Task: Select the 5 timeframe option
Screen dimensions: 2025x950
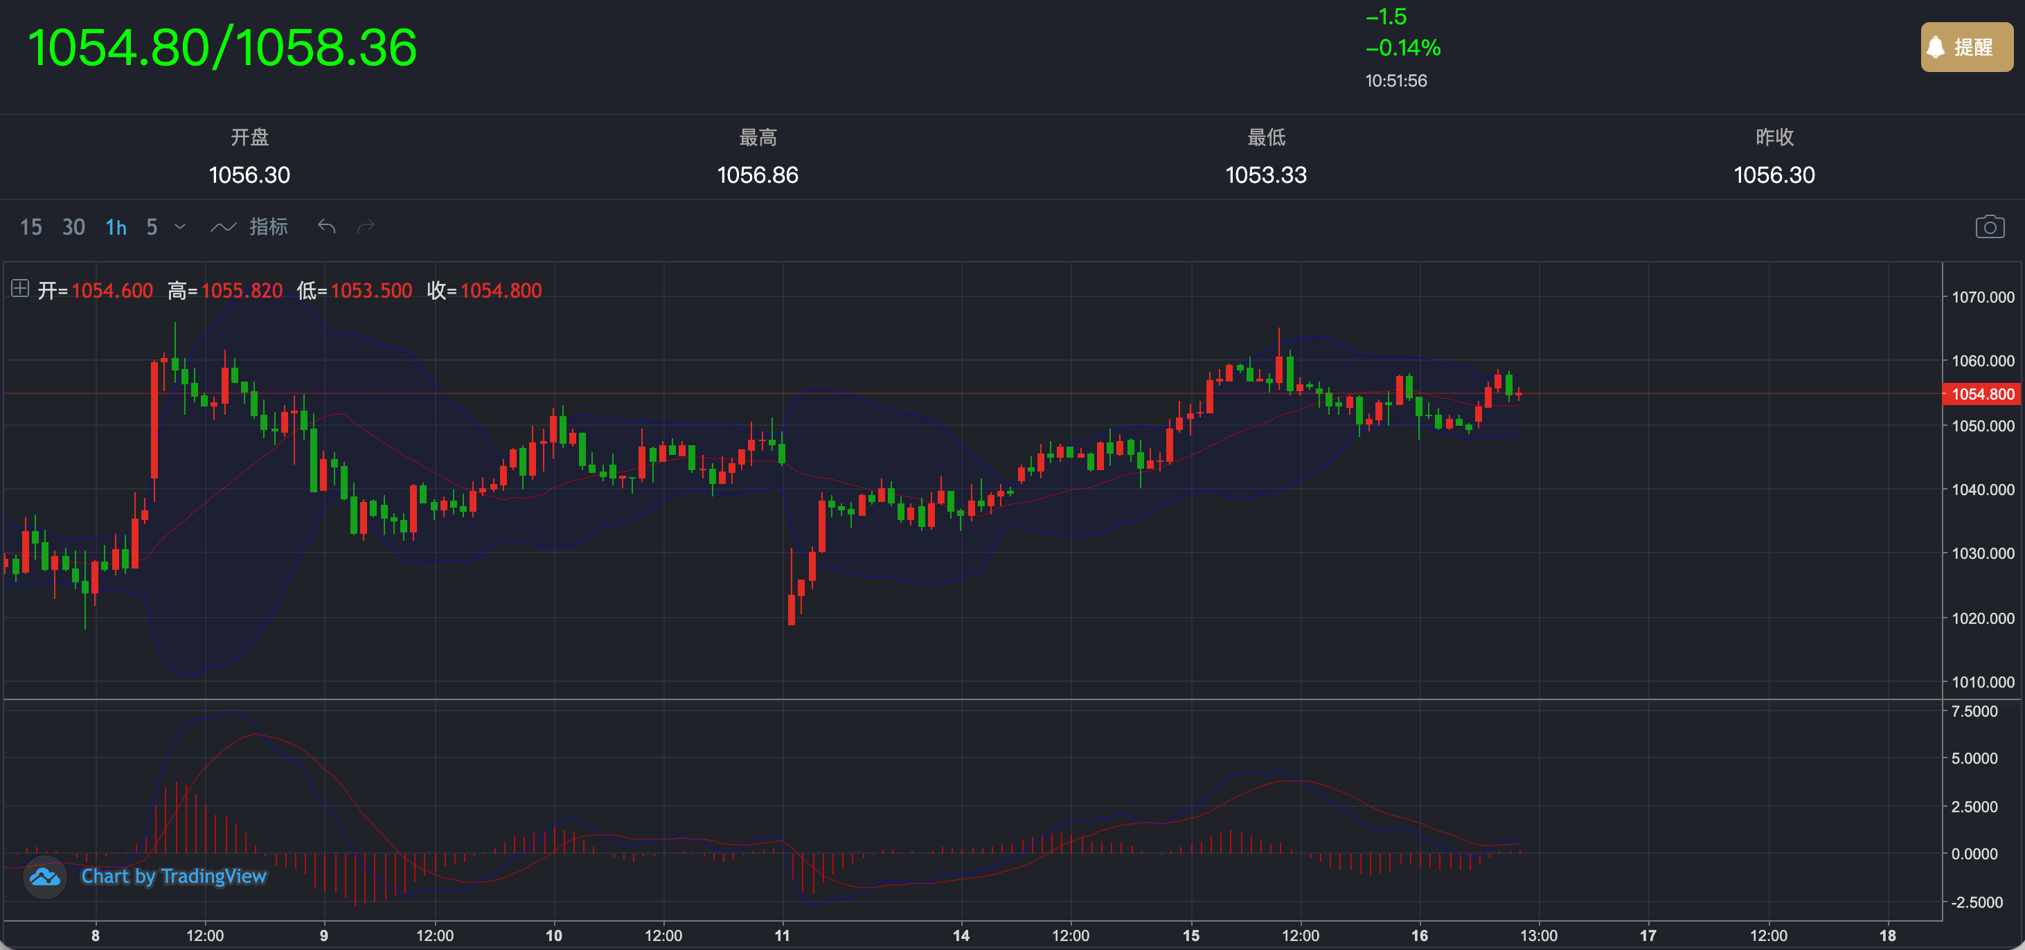Action: point(152,227)
